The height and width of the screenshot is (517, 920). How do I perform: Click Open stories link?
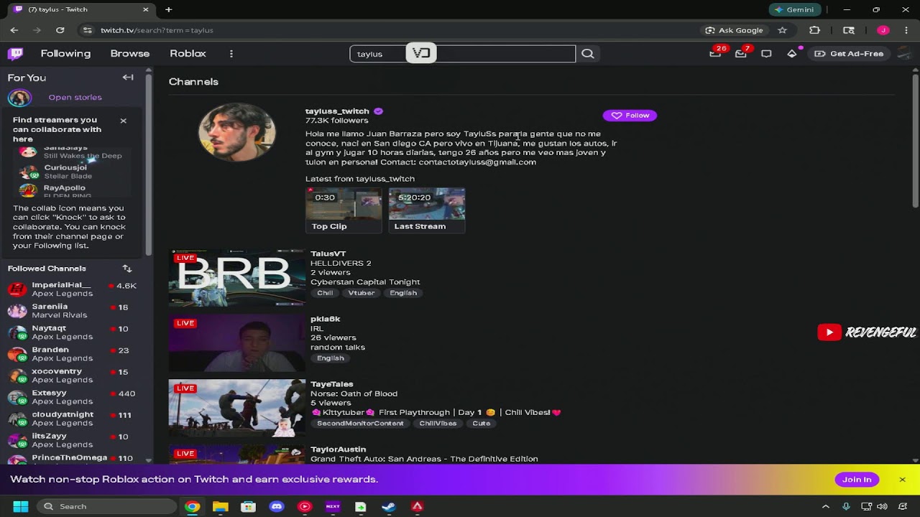coord(75,97)
